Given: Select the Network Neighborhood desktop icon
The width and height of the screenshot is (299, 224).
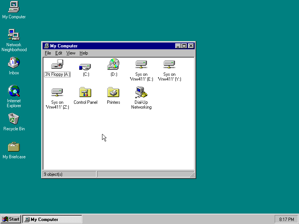Looking at the screenshot, I should click(14, 35).
